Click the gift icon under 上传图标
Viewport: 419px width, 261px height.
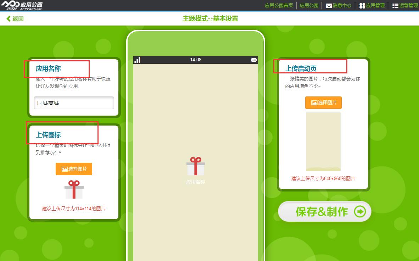click(74, 189)
